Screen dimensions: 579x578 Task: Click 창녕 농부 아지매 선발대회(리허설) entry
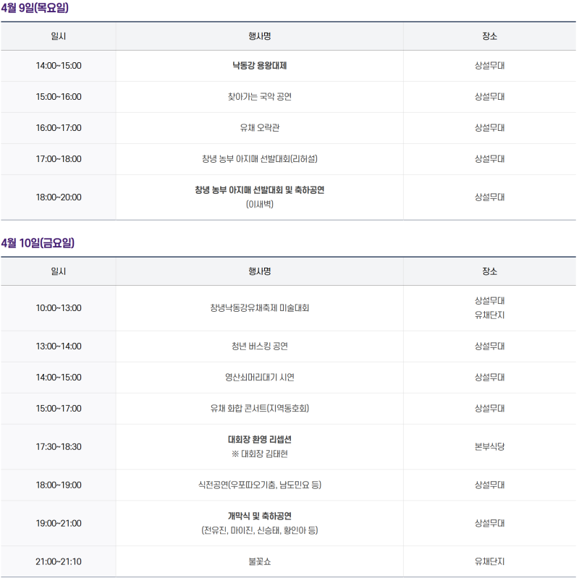259,159
